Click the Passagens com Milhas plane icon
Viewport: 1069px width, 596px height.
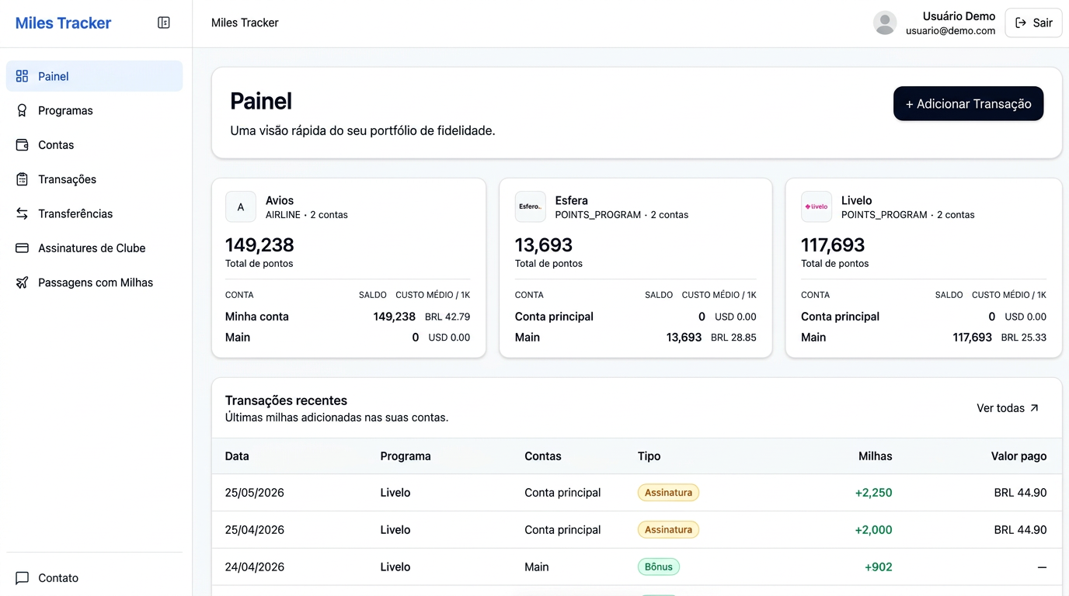(x=22, y=282)
